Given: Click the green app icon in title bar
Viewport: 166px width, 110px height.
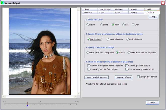Looking at the screenshot, I should 2,3.
